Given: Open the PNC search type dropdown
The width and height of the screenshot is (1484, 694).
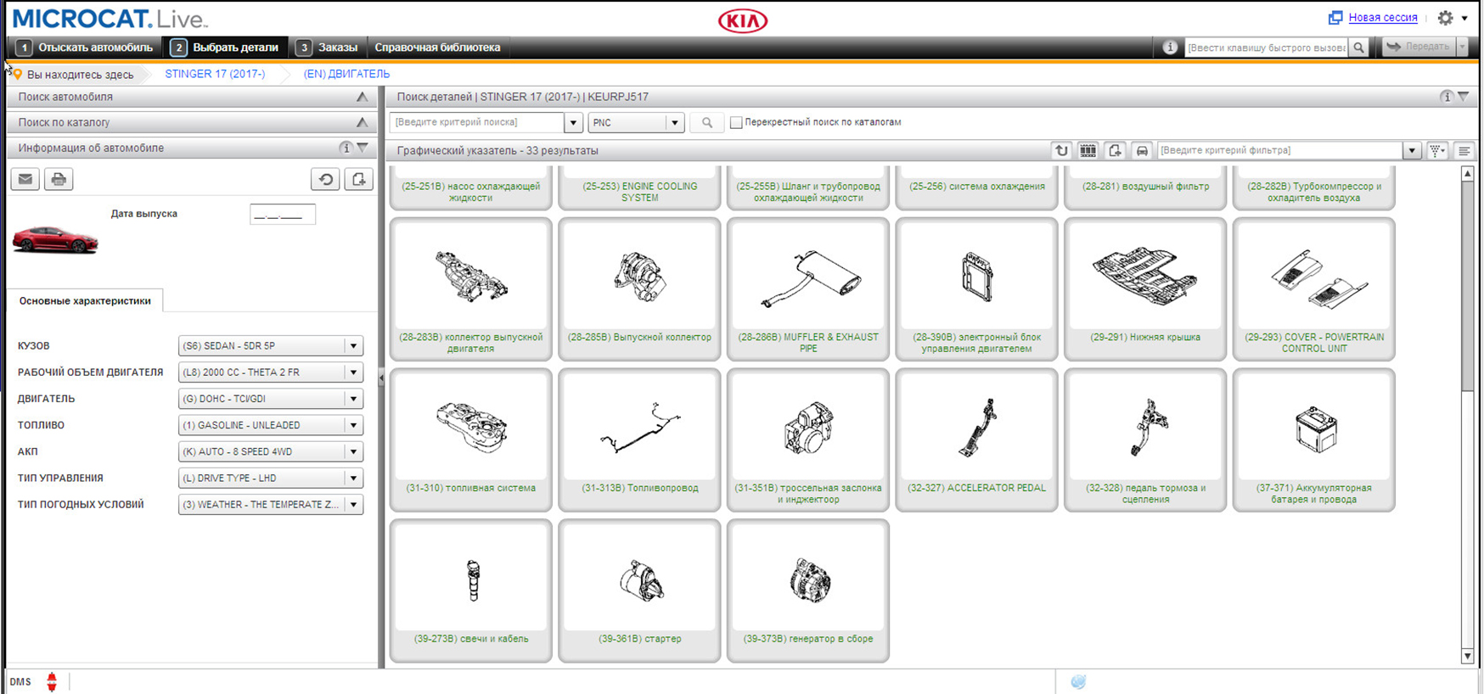Looking at the screenshot, I should pyautogui.click(x=674, y=123).
